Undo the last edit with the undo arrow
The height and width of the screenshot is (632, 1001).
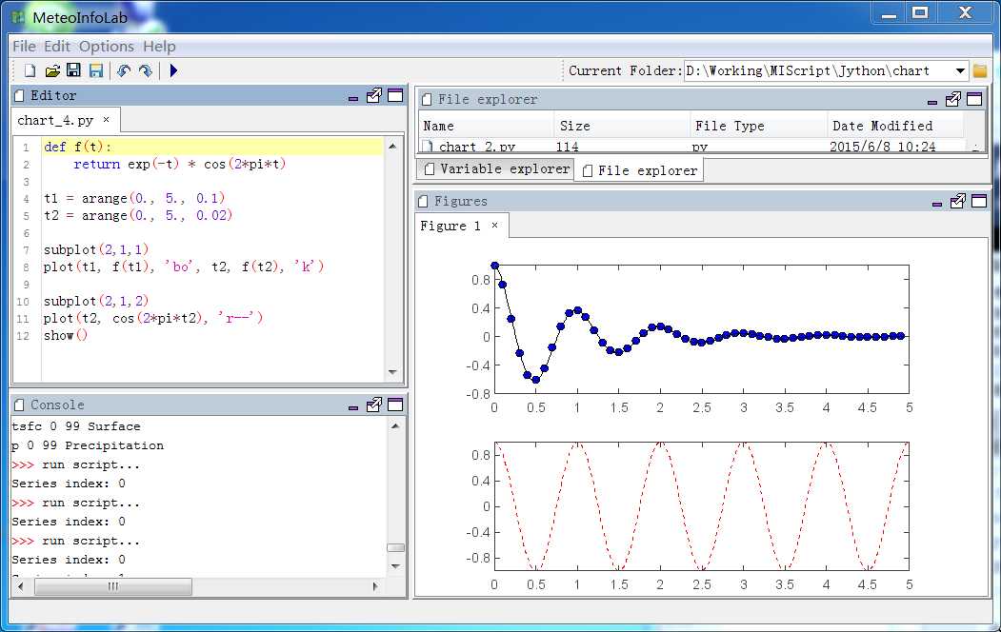coord(124,70)
